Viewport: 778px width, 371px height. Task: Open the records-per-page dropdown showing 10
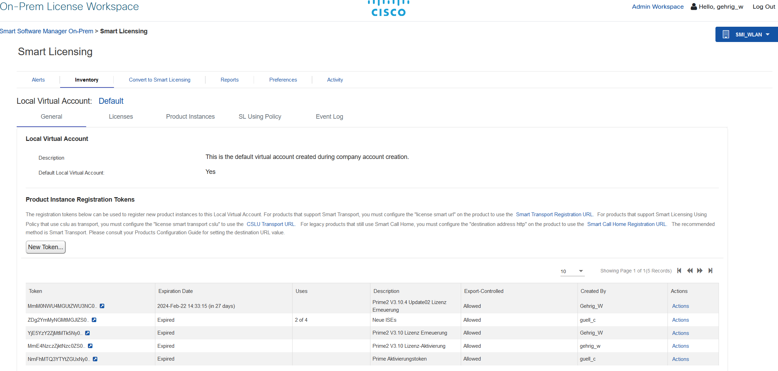(572, 271)
